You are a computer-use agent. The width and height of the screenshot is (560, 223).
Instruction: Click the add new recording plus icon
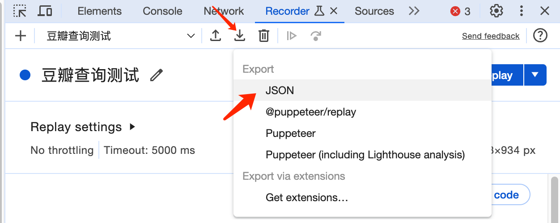click(x=21, y=36)
